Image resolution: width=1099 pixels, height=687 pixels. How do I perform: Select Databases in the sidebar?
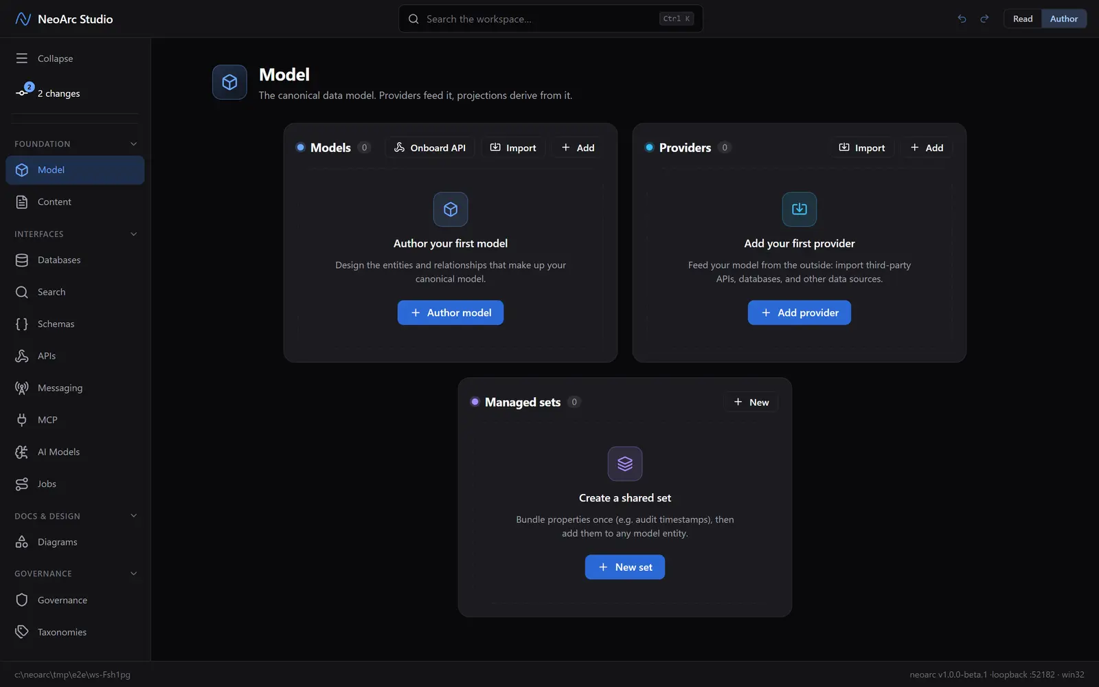pos(75,260)
